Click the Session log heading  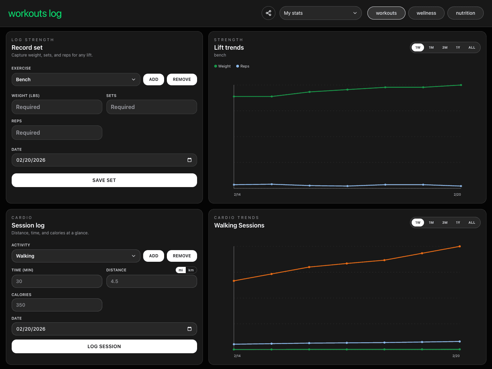28,225
